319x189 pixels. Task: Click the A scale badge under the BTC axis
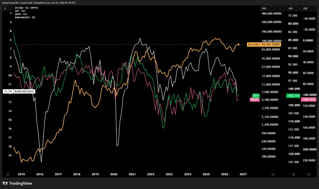[273, 174]
